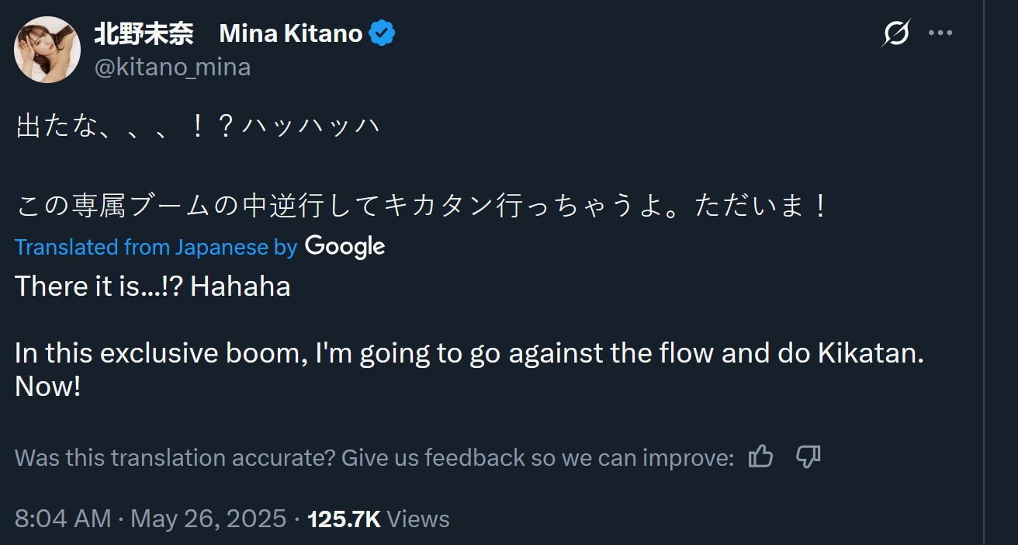This screenshot has width=1018, height=545.
Task: Rate translation with thumbs-up icon
Action: [760, 457]
